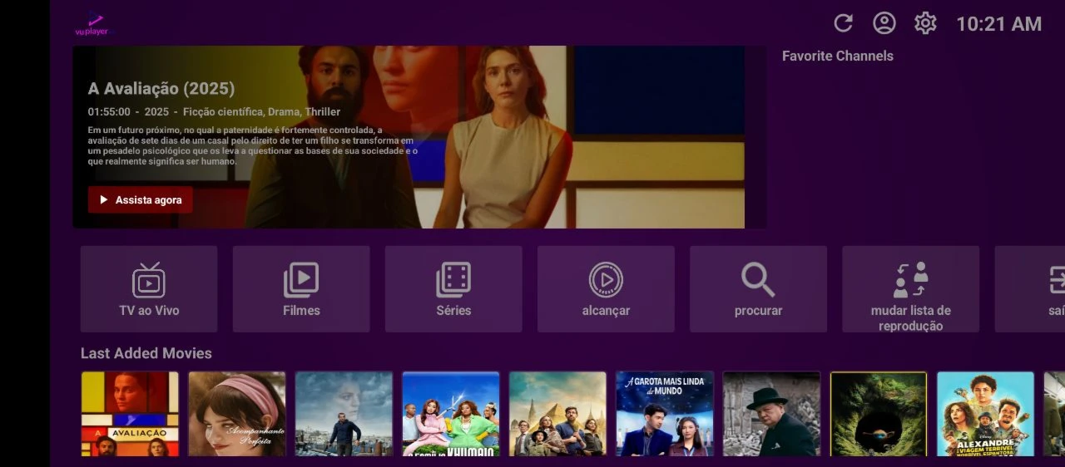The height and width of the screenshot is (467, 1065).
Task: Open the black-and-white man in hat poster
Action: (771, 414)
